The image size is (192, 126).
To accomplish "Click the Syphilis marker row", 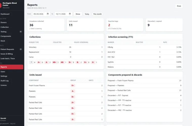I will pyautogui.click(x=144, y=62).
